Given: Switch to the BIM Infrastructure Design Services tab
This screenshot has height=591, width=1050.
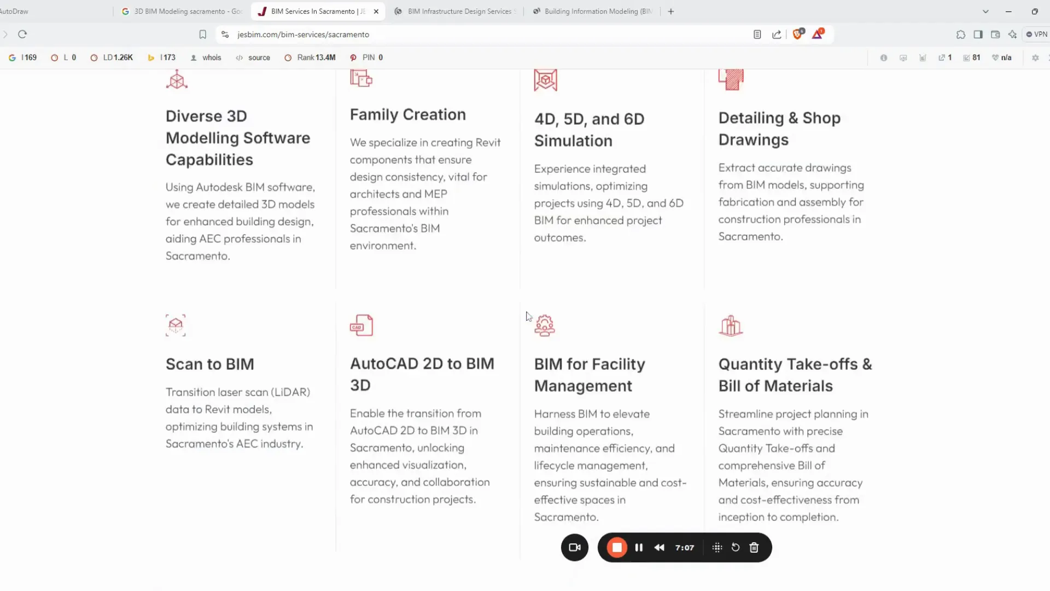Looking at the screenshot, I should click(454, 11).
